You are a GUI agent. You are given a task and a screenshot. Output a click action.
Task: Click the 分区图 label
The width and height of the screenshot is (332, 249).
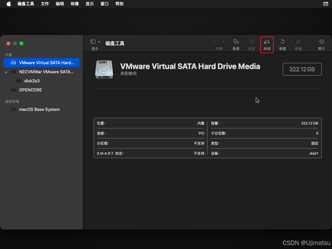(x=103, y=143)
